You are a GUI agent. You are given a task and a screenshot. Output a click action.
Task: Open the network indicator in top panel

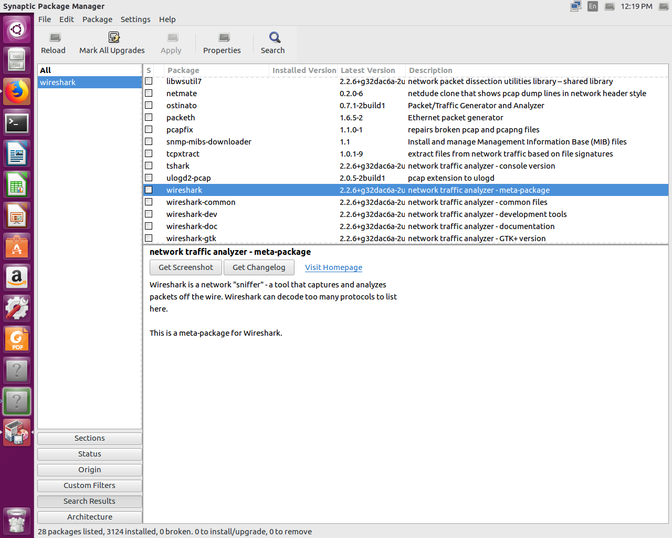tap(575, 6)
